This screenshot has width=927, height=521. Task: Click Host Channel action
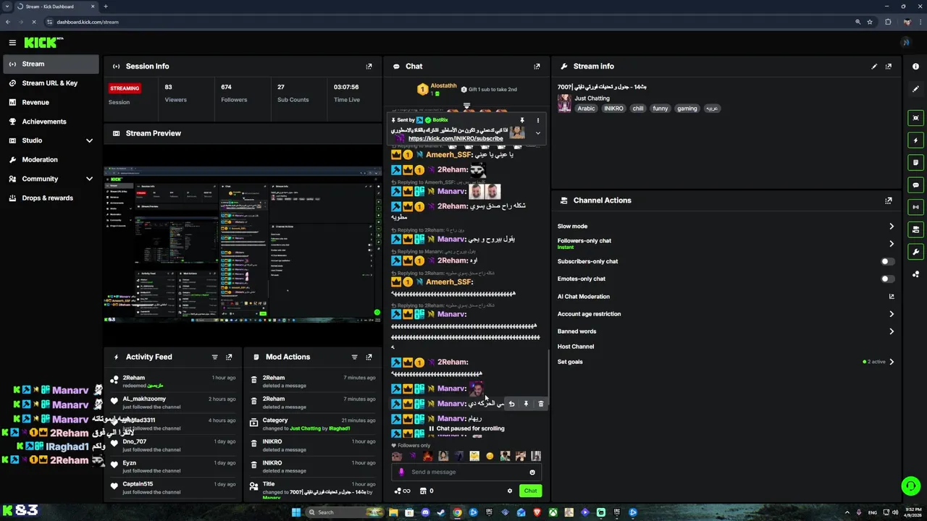point(576,347)
